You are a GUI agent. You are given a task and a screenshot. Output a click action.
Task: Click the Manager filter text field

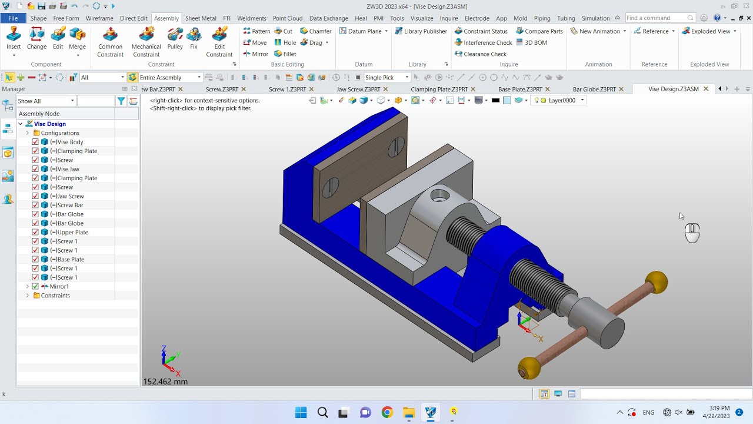(x=96, y=101)
